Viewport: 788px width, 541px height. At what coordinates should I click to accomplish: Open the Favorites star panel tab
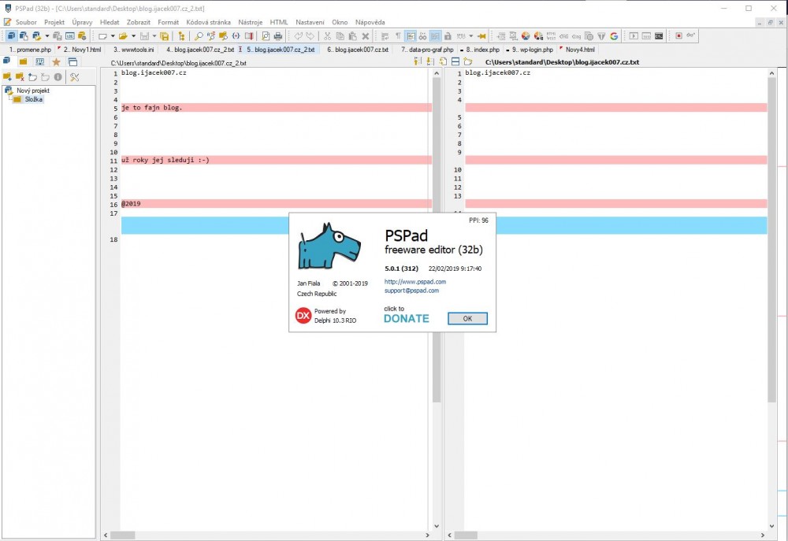(x=56, y=61)
